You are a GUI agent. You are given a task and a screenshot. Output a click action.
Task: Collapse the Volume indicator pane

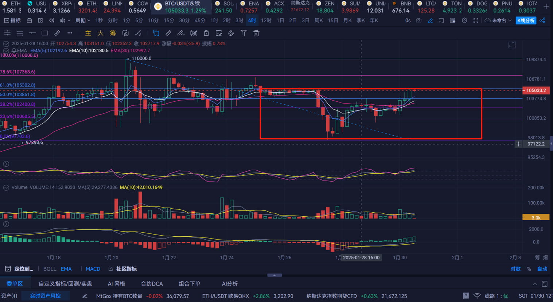pyautogui.click(x=6, y=187)
